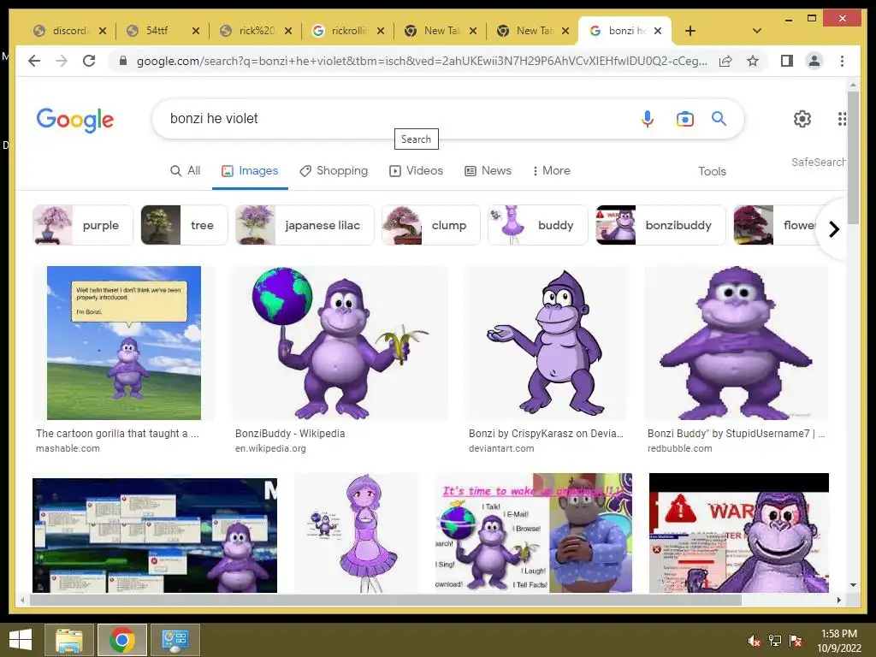Open the BonziBuddy - Wikipedia result

click(x=290, y=433)
